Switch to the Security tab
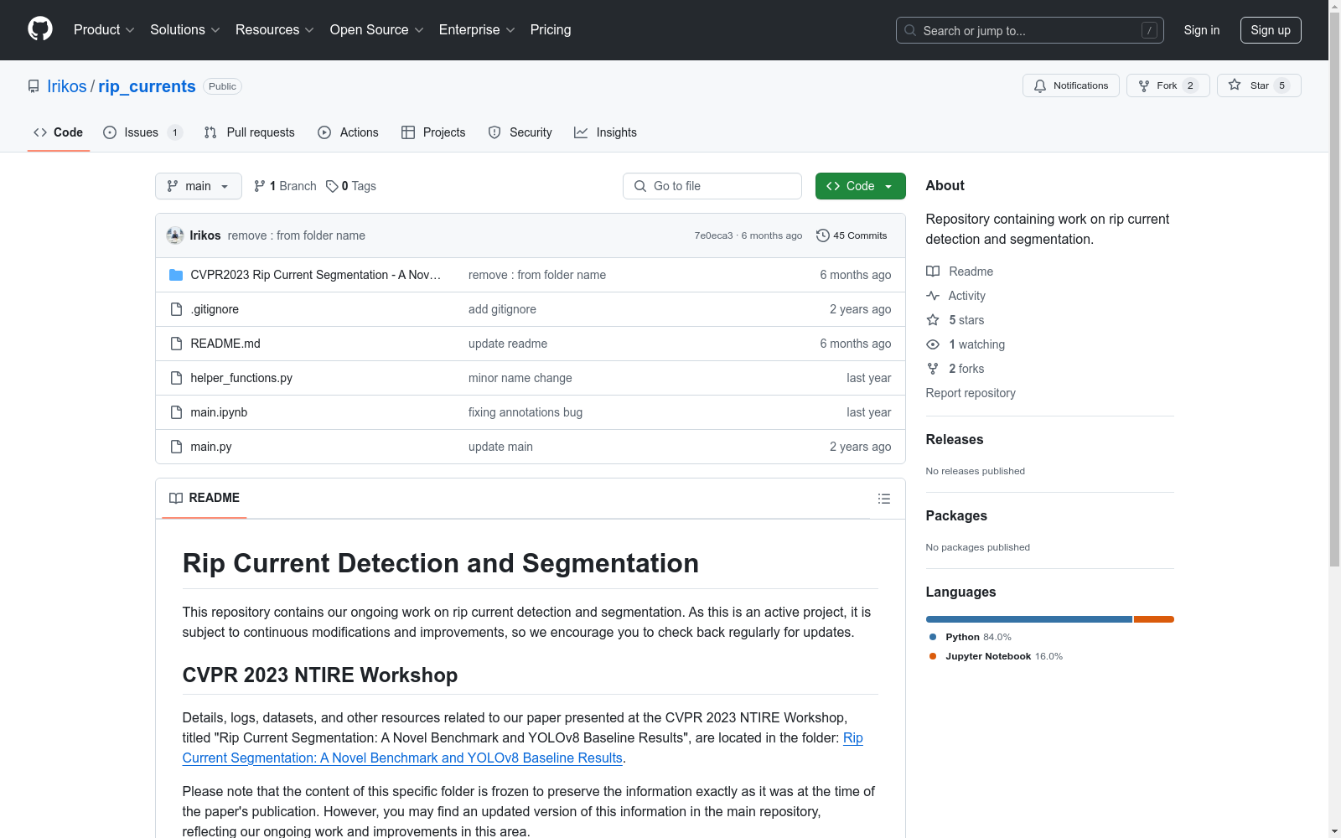The width and height of the screenshot is (1341, 838). coord(520,132)
